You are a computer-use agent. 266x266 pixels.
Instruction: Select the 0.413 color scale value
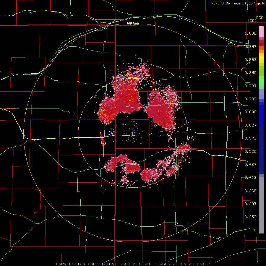tap(250, 178)
